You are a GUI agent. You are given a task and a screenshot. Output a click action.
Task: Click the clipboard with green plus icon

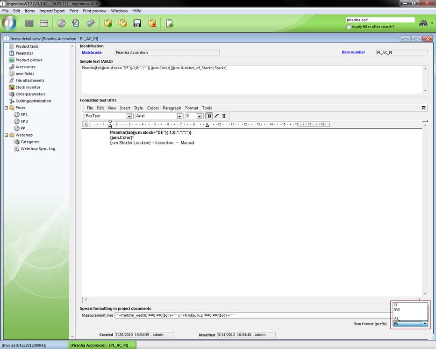click(170, 23)
